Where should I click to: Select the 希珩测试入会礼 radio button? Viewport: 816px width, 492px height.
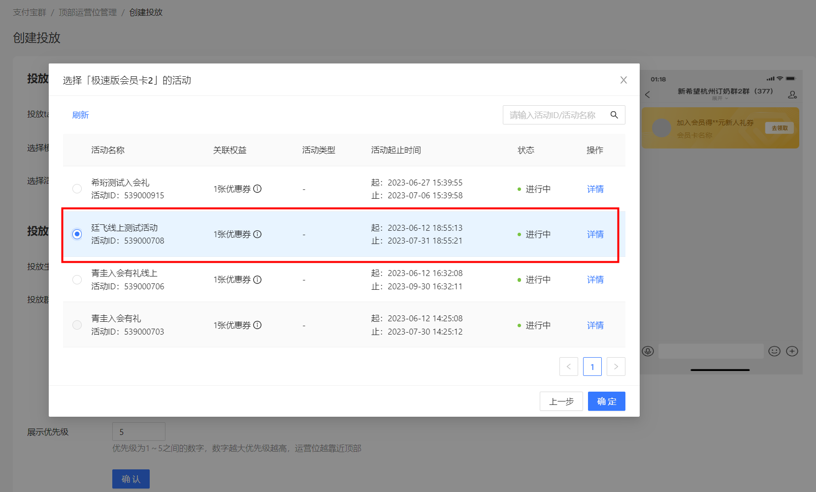pyautogui.click(x=77, y=189)
